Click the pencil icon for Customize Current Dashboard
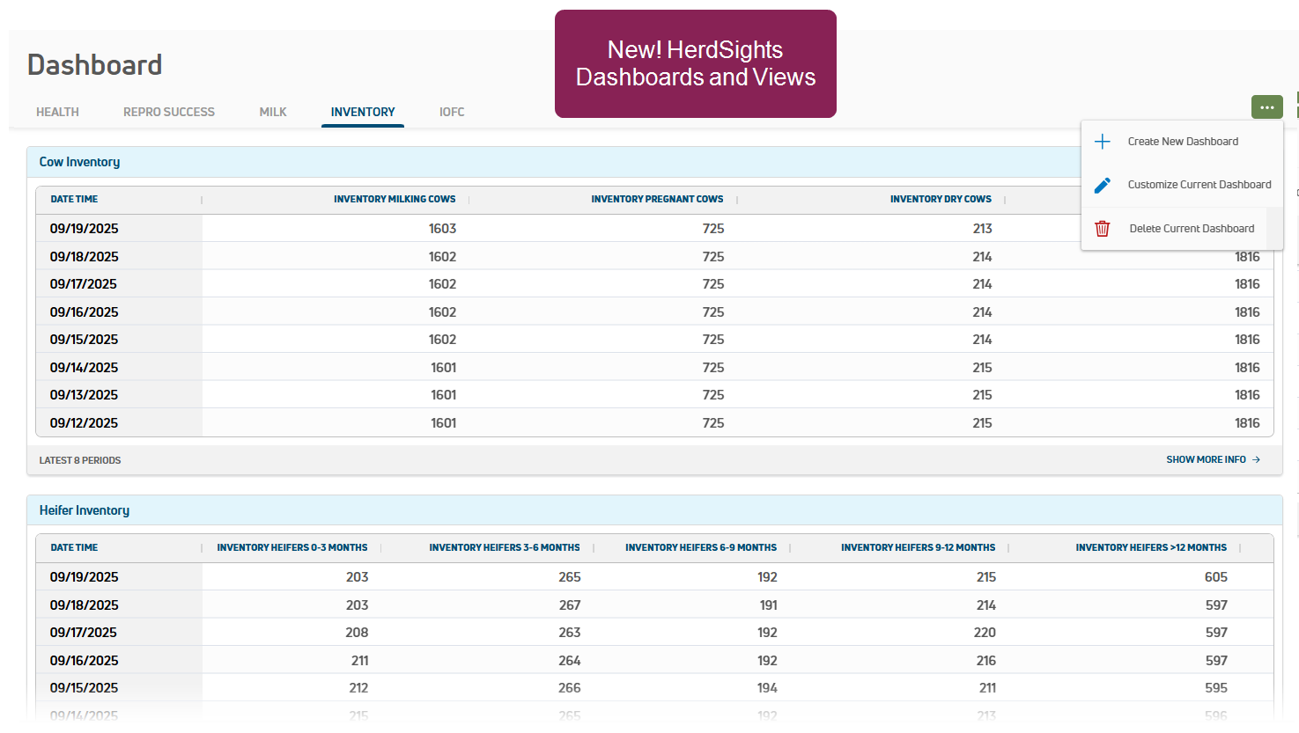Screen dimensions: 1299x733 click(1102, 185)
